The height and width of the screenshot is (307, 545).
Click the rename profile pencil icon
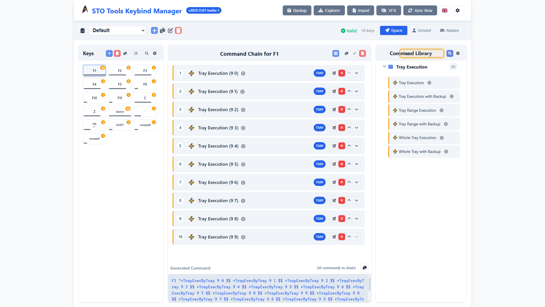pyautogui.click(x=170, y=30)
